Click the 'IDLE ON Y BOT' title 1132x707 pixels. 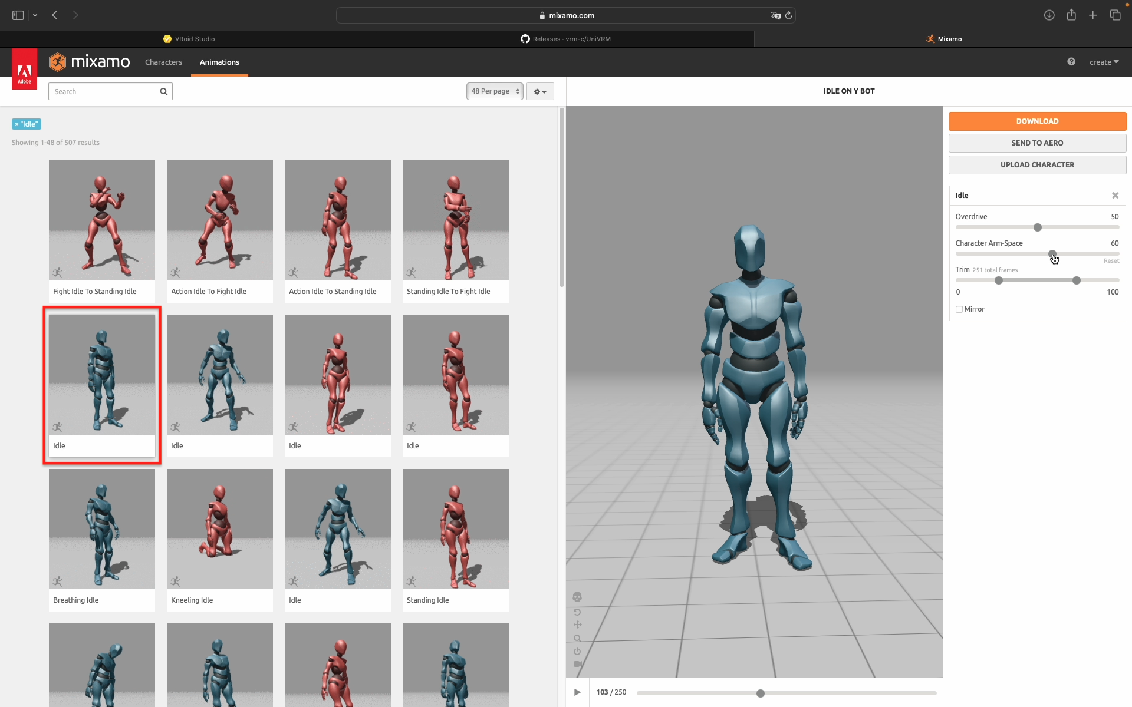[x=849, y=91]
